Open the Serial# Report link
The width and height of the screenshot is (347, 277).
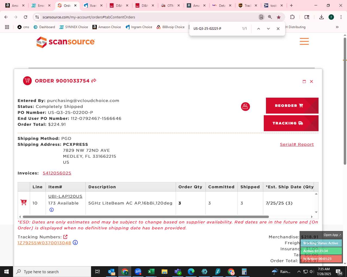(297, 144)
